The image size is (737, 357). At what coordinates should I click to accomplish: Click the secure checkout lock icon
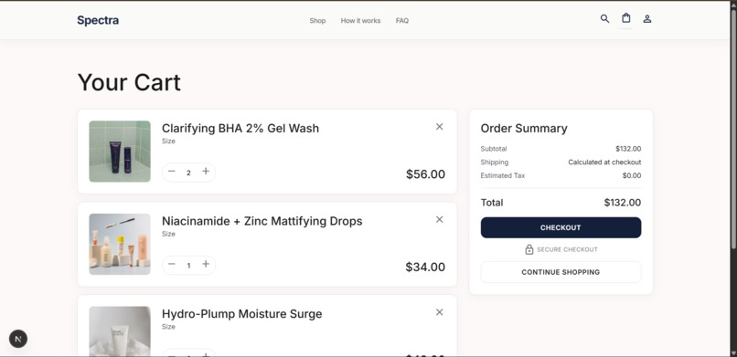click(x=529, y=249)
